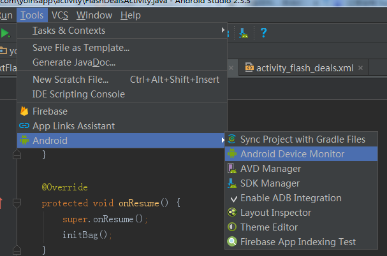387x256 pixels.
Task: Click the initBag() call
Action: pyautogui.click(x=87, y=235)
